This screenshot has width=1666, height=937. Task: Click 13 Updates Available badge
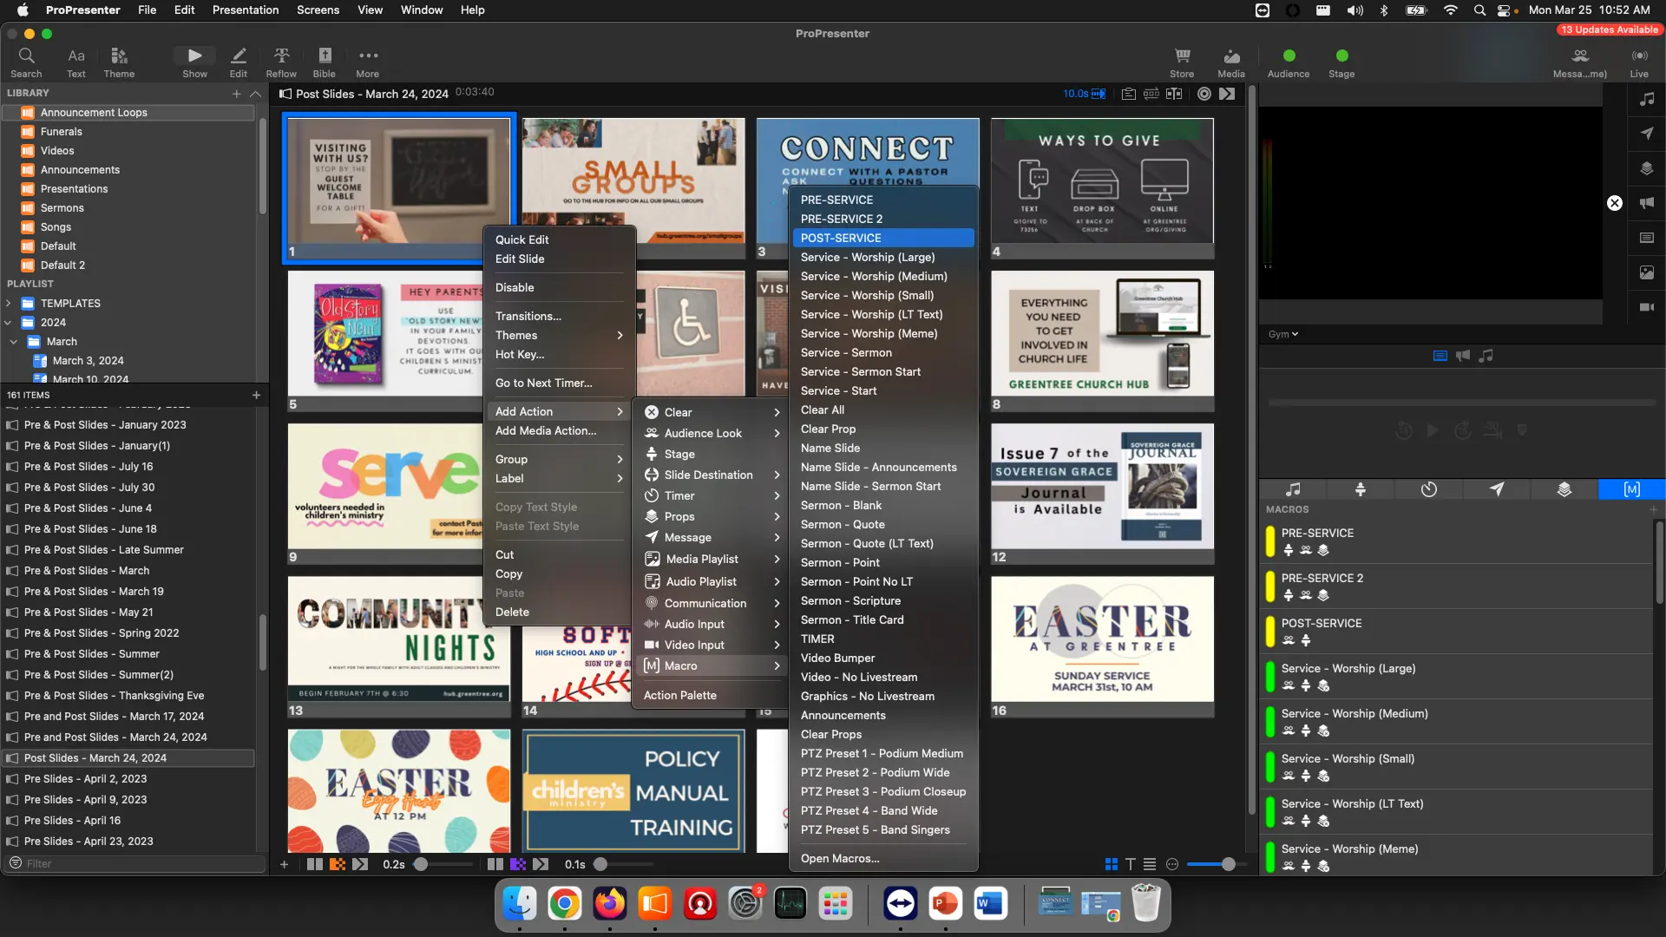1610,29
